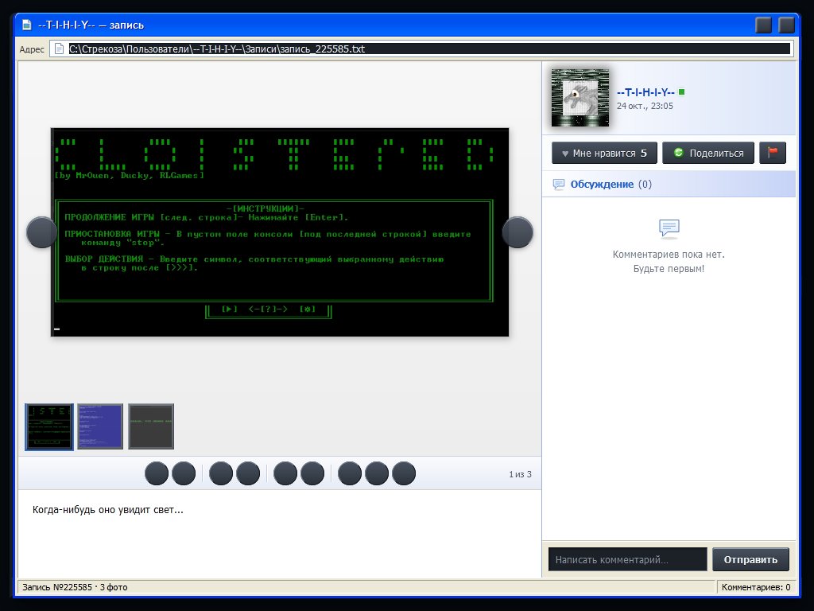Click the last round button in the toolbar
This screenshot has height=611, width=814.
click(404, 473)
